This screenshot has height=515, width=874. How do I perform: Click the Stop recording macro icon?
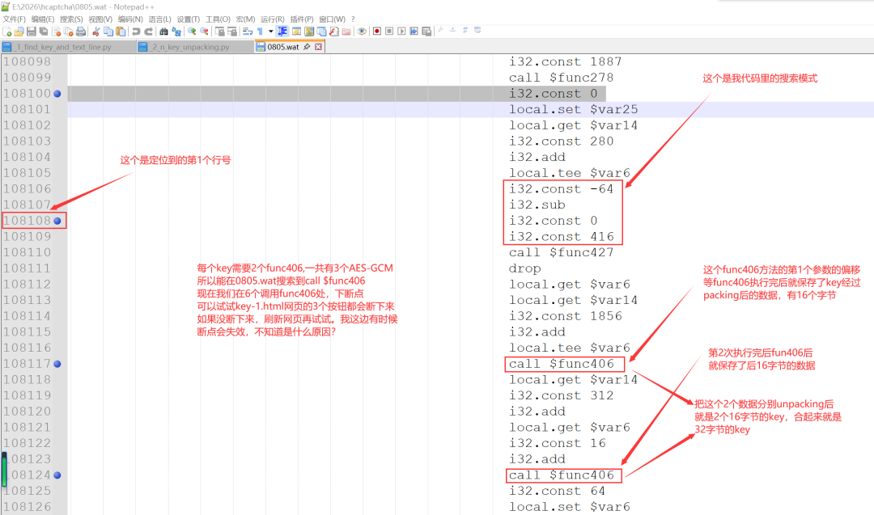click(389, 32)
